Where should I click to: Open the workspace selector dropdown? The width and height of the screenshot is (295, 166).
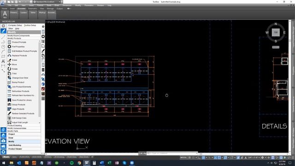(x=47, y=2)
